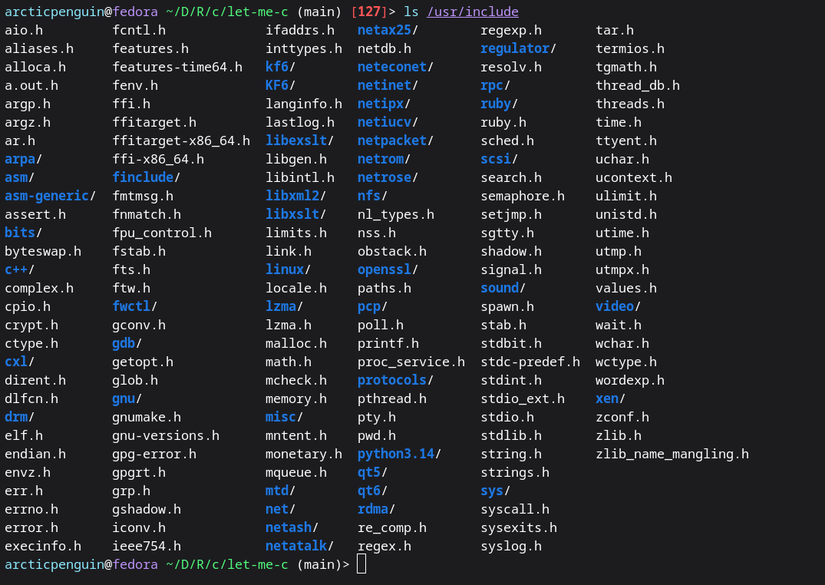Select the video/ directory entry
Image resolution: width=825 pixels, height=585 pixels.
coord(619,306)
